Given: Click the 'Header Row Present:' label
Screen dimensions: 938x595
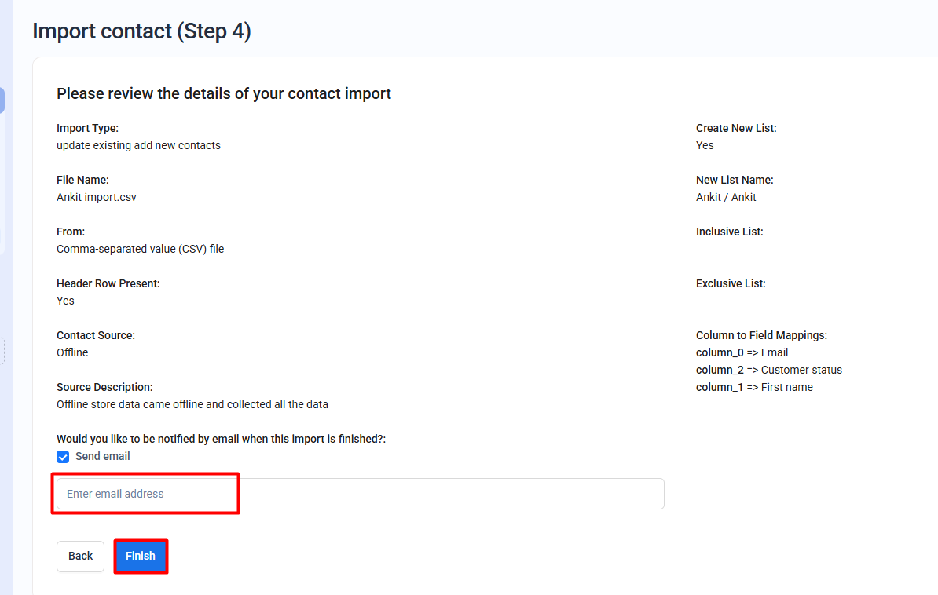Looking at the screenshot, I should (x=108, y=283).
